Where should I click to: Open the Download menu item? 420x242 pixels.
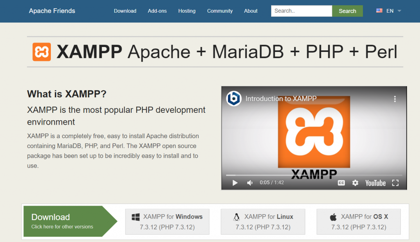tap(125, 11)
